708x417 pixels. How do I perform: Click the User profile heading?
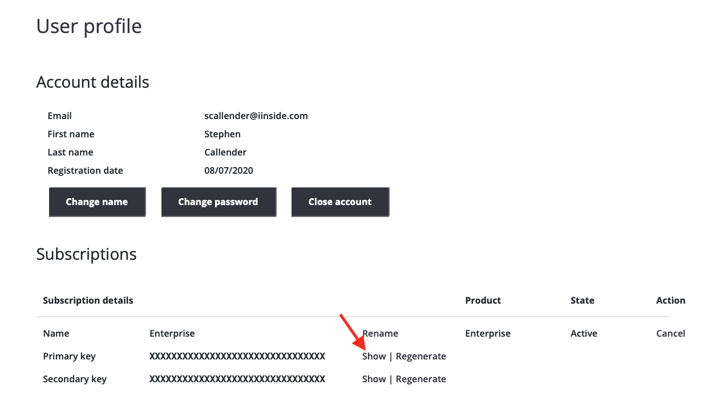coord(89,26)
